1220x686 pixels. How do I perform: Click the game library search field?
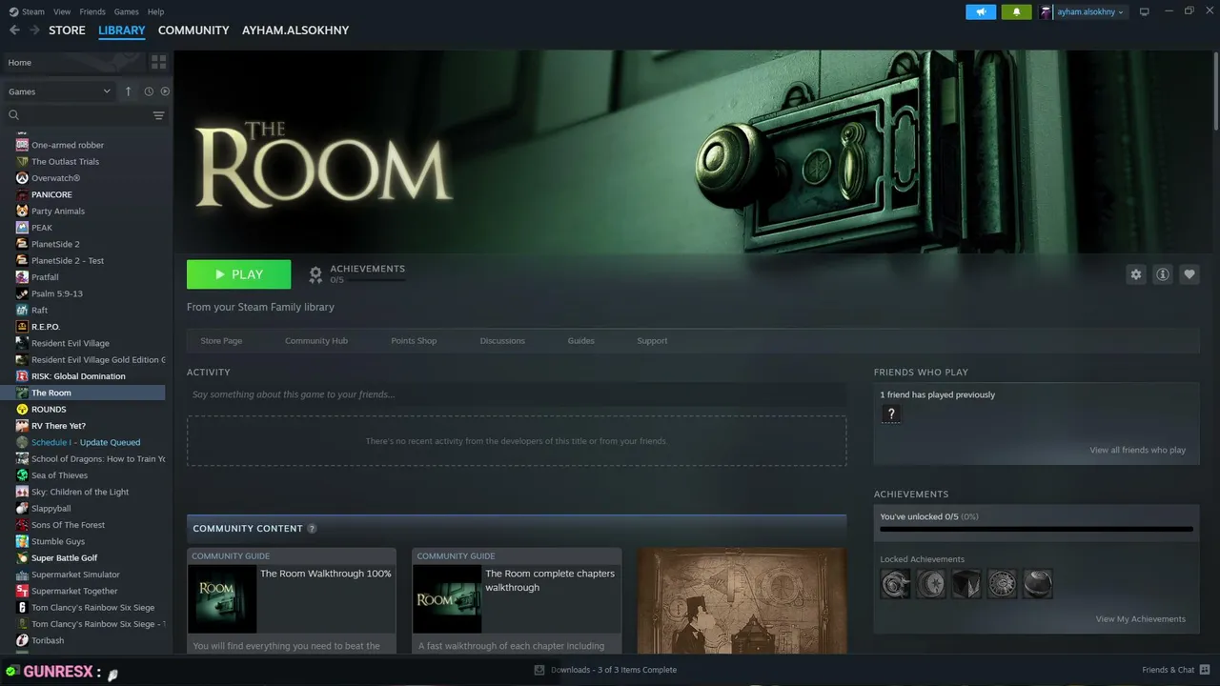(x=78, y=115)
